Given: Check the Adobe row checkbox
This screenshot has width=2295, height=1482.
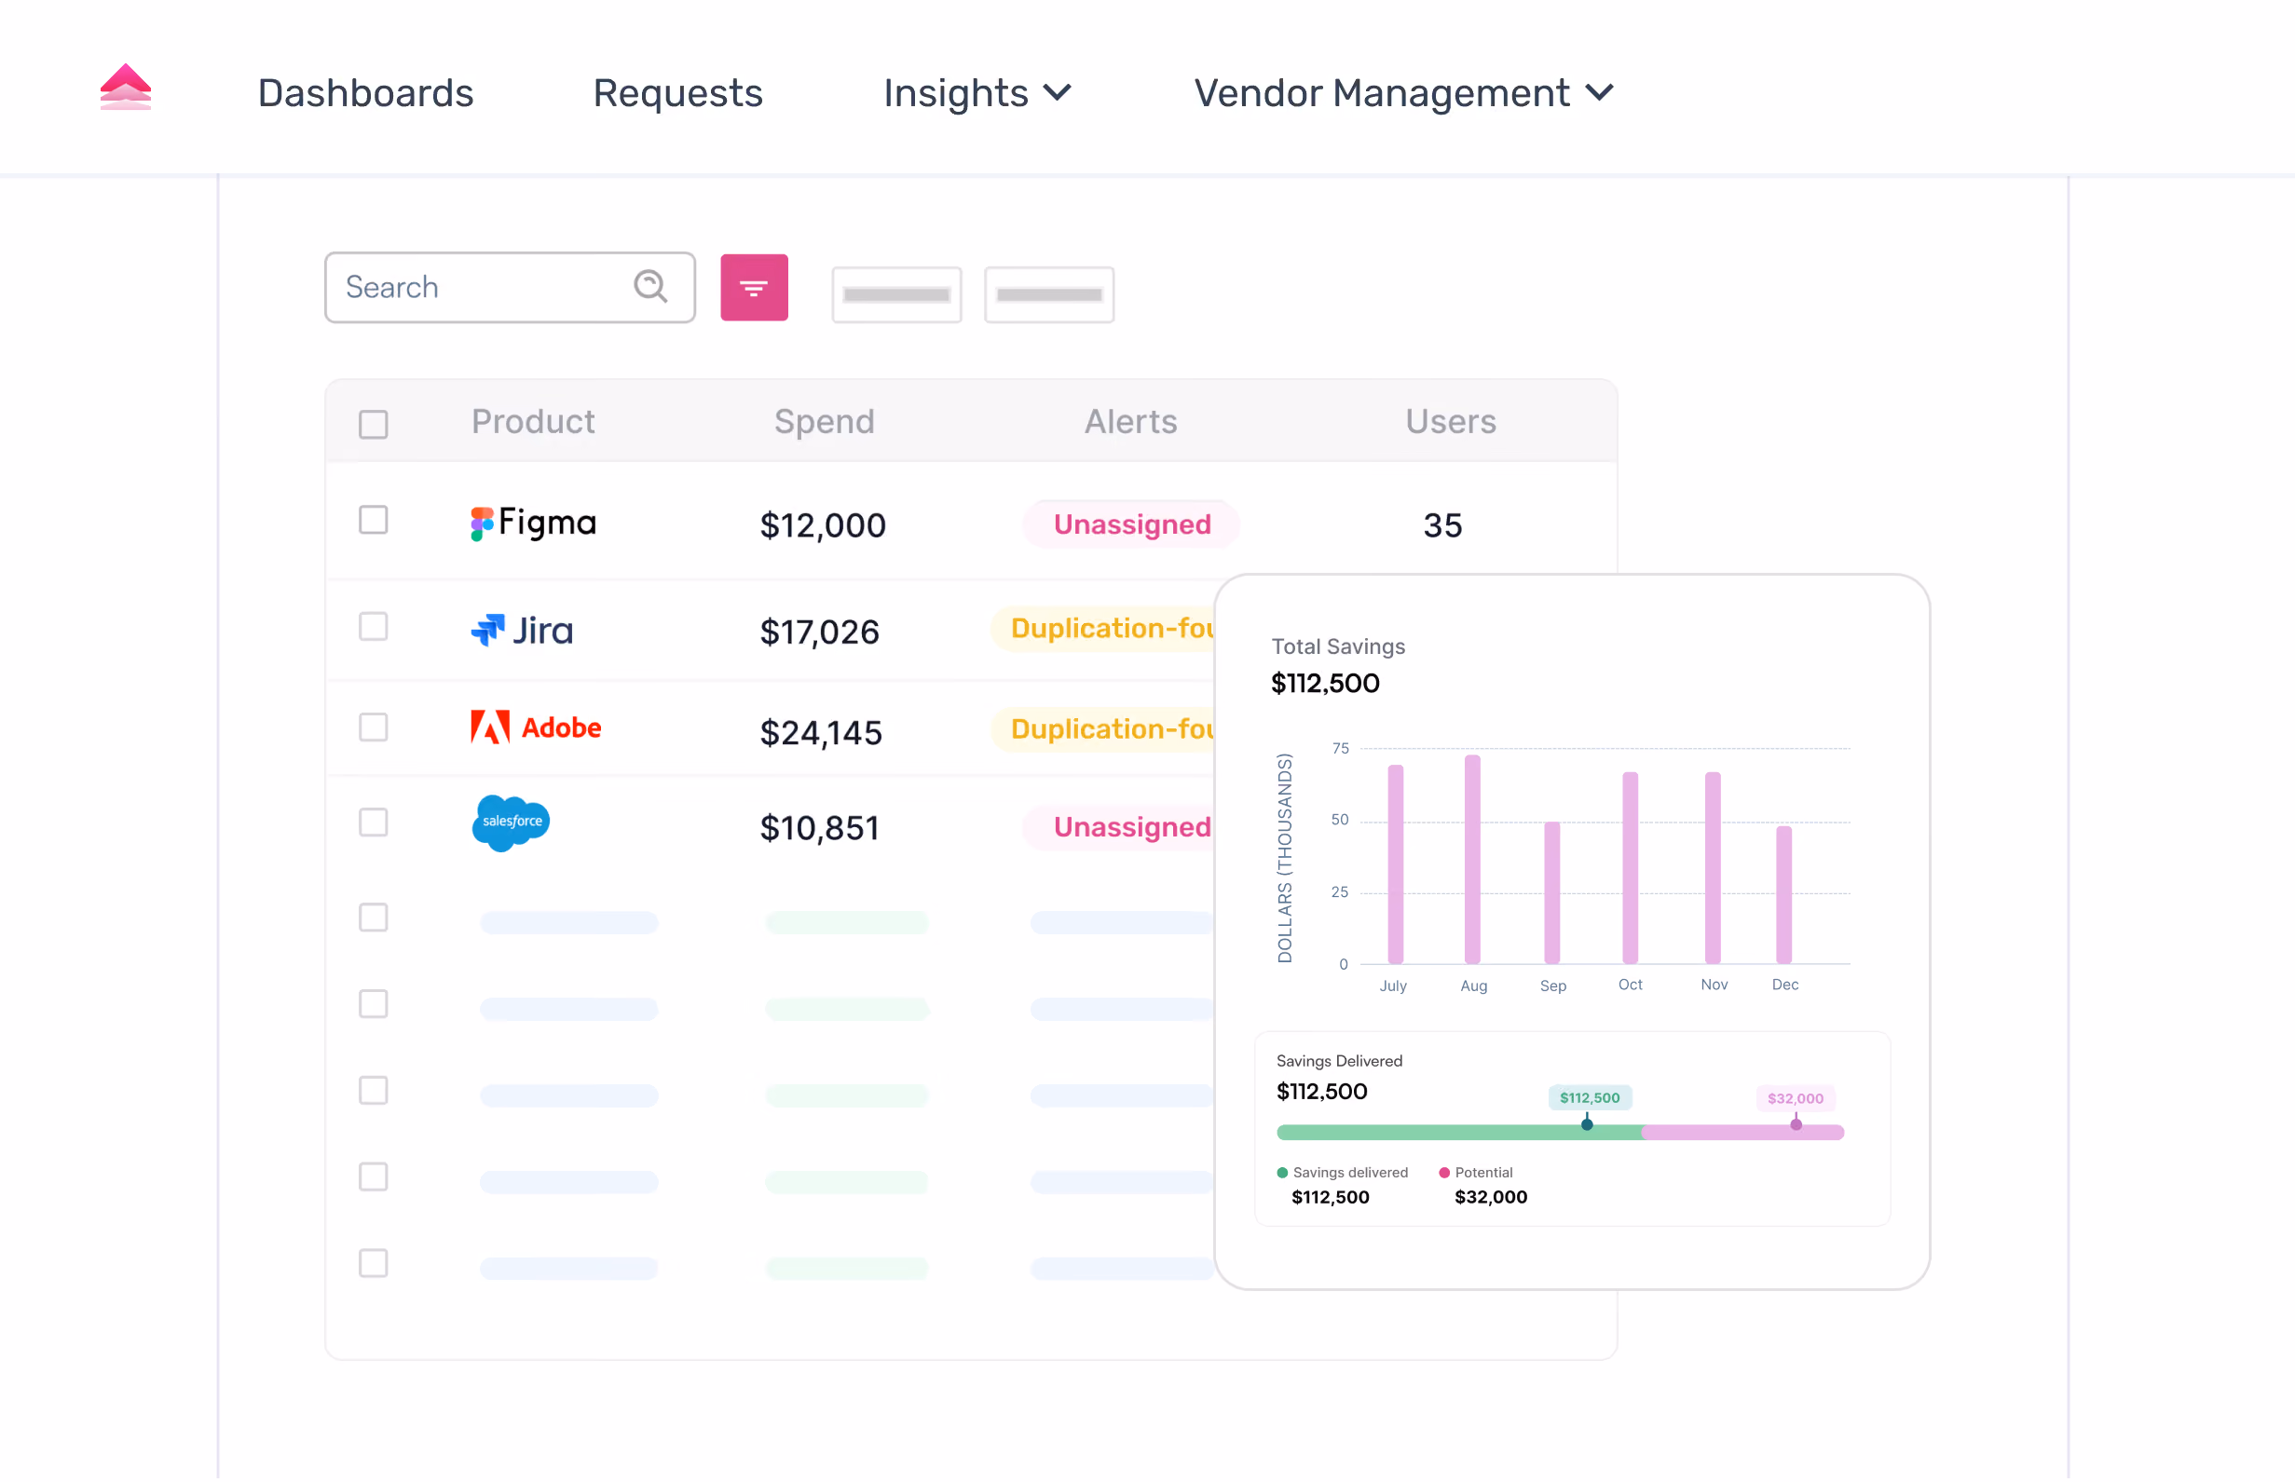Looking at the screenshot, I should click(374, 727).
